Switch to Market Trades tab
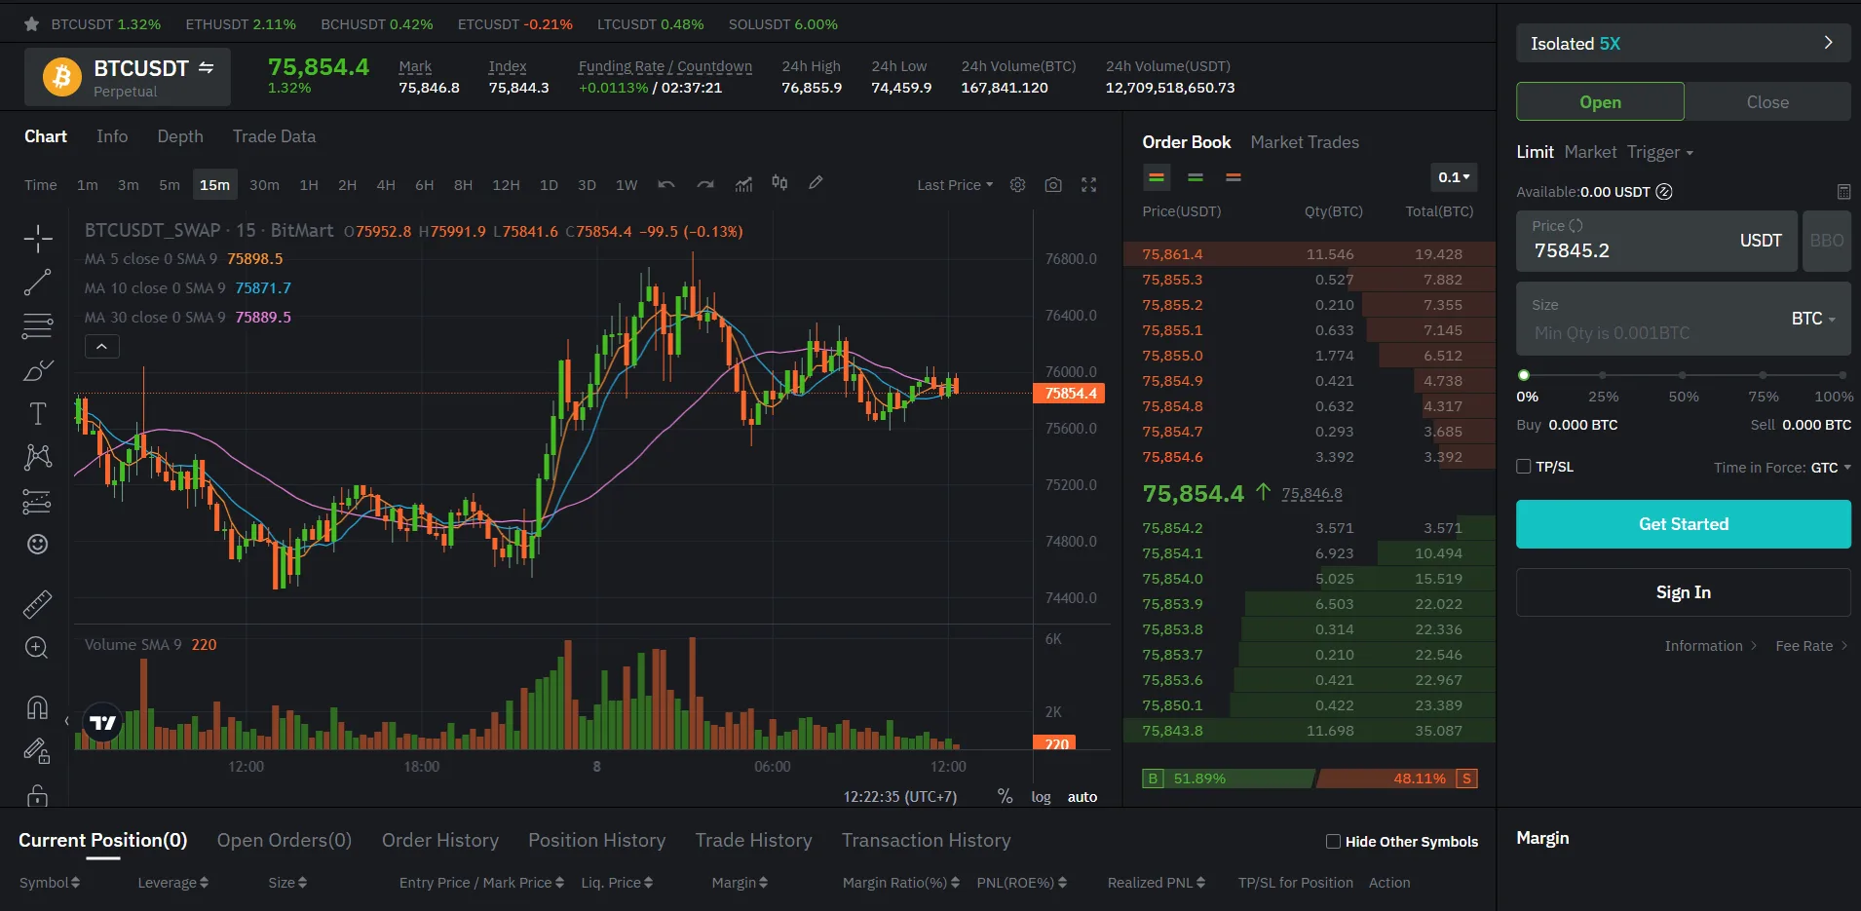This screenshot has height=911, width=1861. click(1304, 142)
